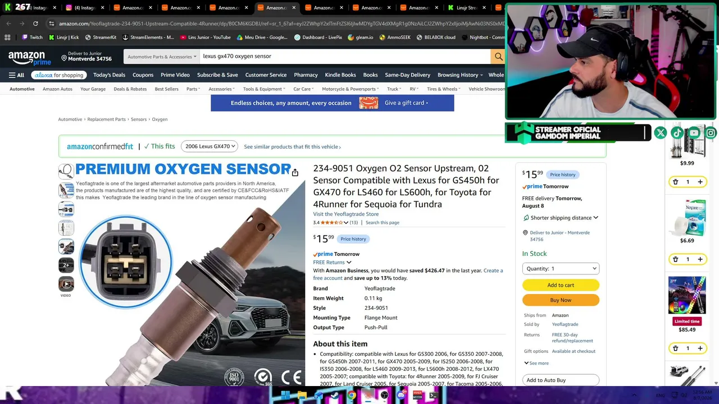Click the search box containing lexus gx470 oxygen sensor
Viewport: 719px width, 404px height.
click(x=345, y=57)
